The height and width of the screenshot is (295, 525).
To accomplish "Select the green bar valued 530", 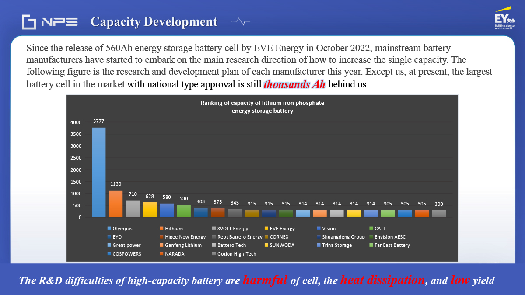I will pos(184,211).
